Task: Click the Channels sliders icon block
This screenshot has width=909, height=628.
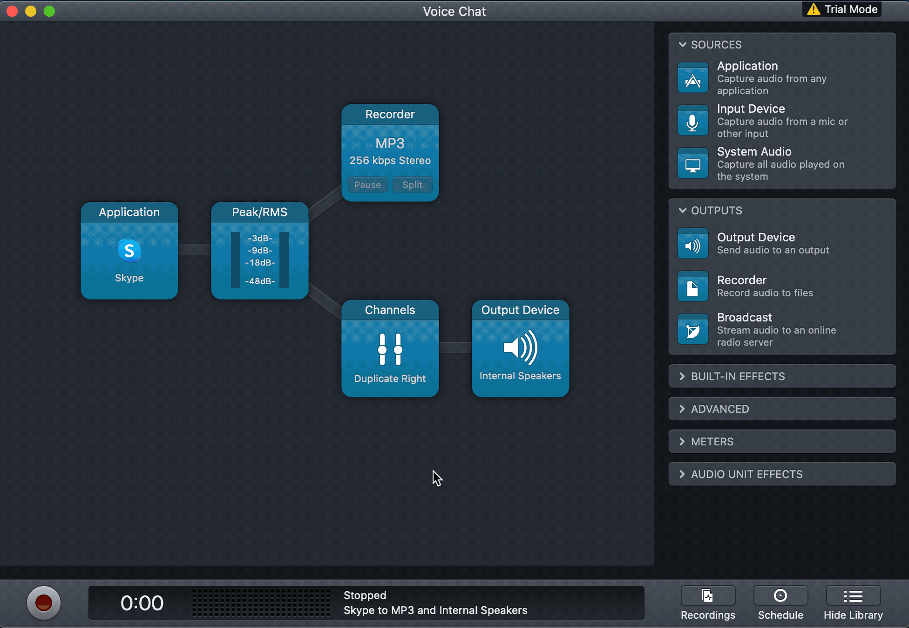Action: click(390, 349)
